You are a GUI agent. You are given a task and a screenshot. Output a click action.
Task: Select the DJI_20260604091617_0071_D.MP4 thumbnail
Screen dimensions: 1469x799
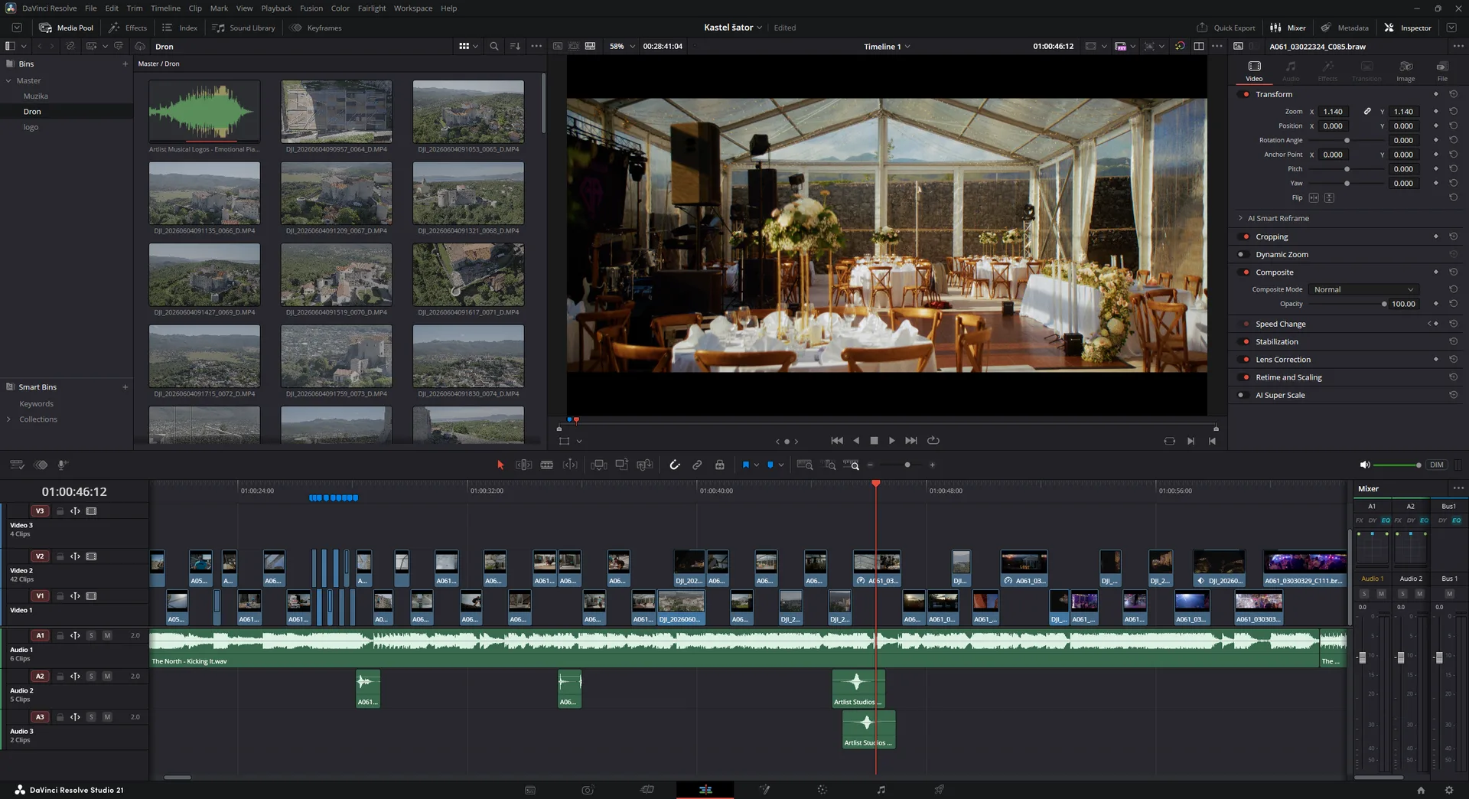click(468, 274)
